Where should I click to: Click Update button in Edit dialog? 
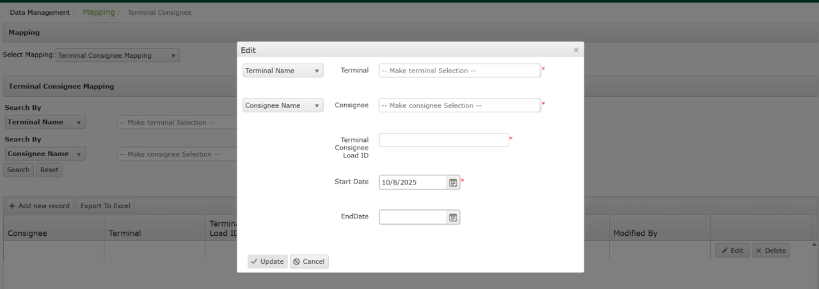(267, 262)
